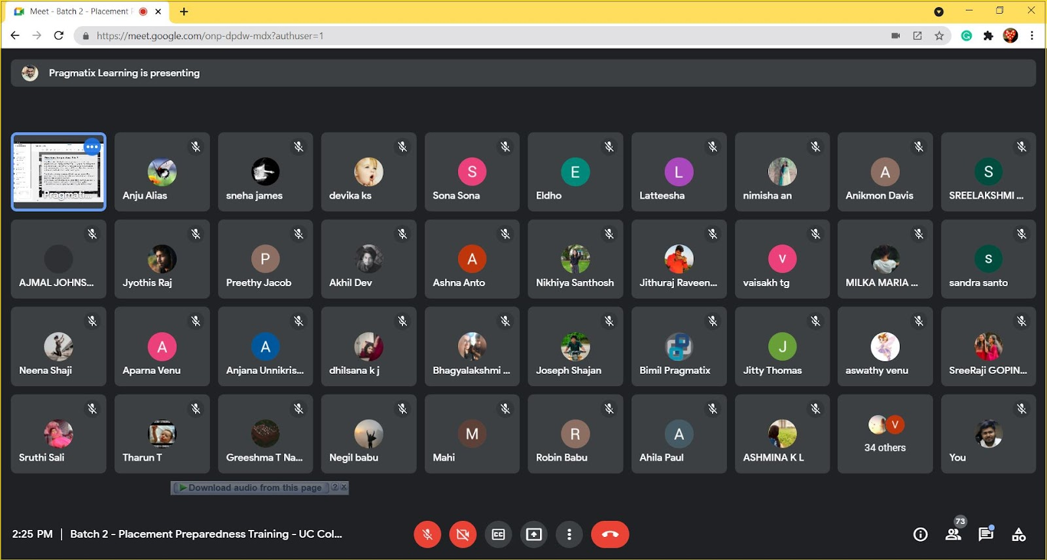Click Pragmatix Learning is presenting banner
This screenshot has height=560, width=1047.
tap(523, 73)
